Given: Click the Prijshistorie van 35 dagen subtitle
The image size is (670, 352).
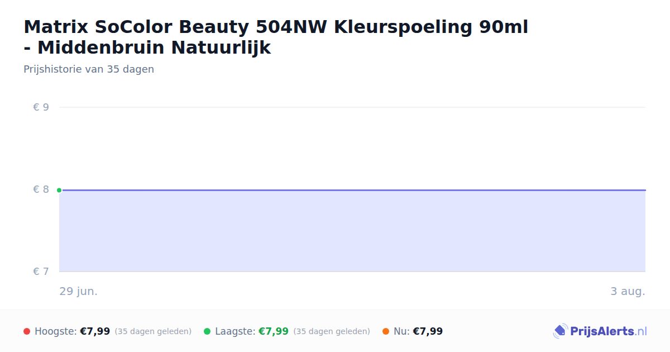Looking at the screenshot, I should tap(89, 69).
